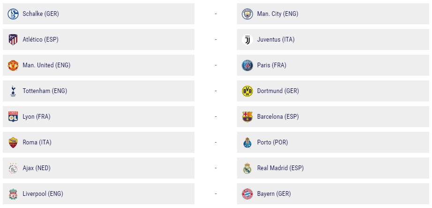This screenshot has width=432, height=208.
Task: Click the Man. City club crest
Action: pyautogui.click(x=247, y=14)
